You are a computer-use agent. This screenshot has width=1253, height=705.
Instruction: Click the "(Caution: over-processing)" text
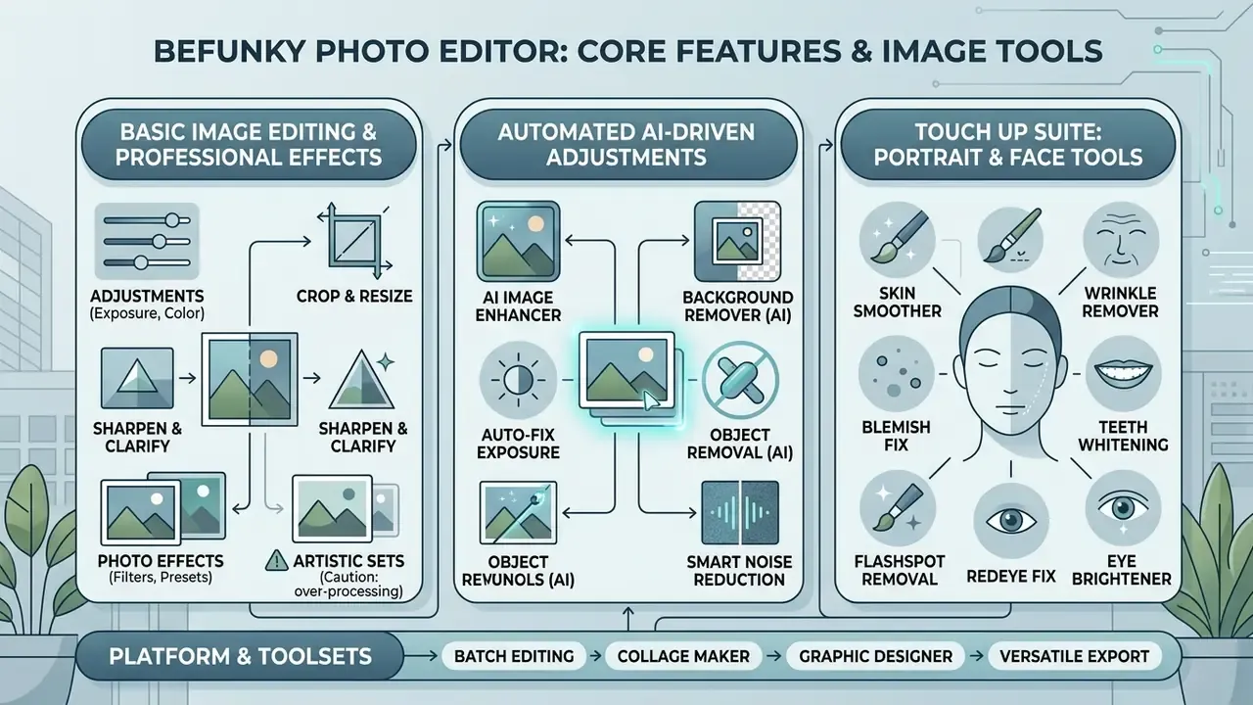click(x=349, y=586)
